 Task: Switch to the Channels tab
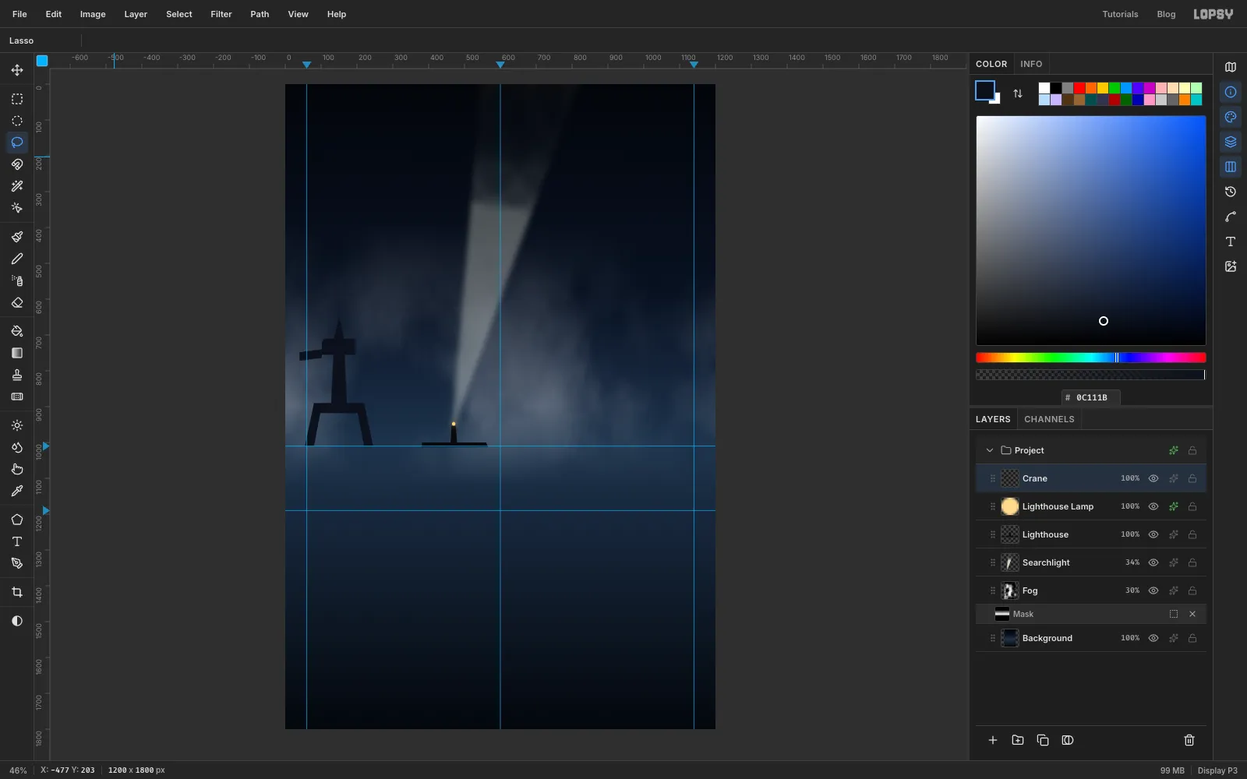click(x=1049, y=419)
